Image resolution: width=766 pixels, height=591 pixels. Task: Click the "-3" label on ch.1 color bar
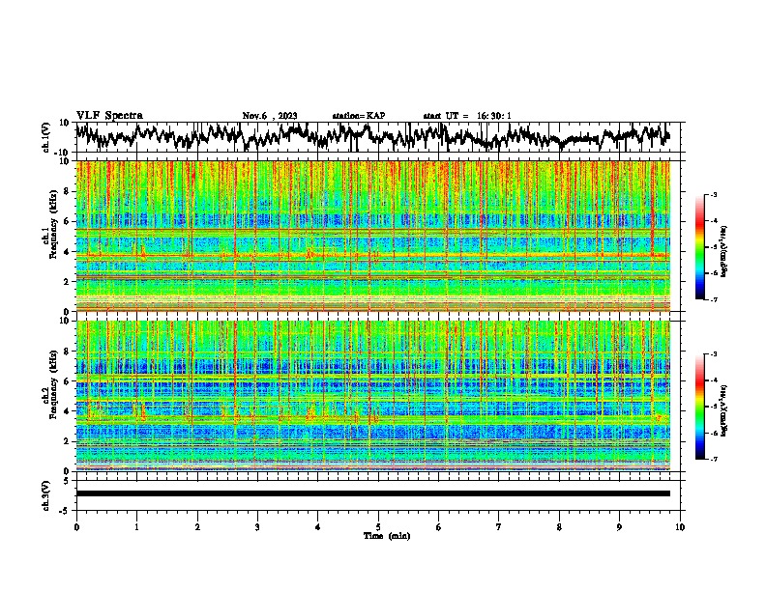click(713, 194)
